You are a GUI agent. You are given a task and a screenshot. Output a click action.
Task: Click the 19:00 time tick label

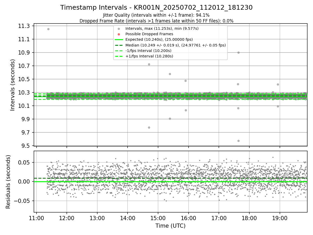[280, 218]
